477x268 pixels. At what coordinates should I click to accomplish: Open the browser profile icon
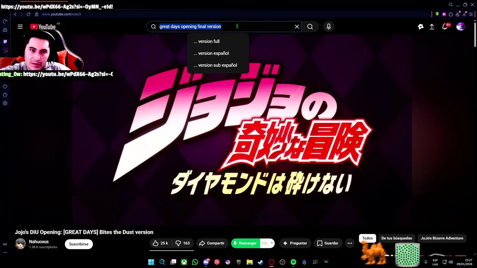click(458, 14)
